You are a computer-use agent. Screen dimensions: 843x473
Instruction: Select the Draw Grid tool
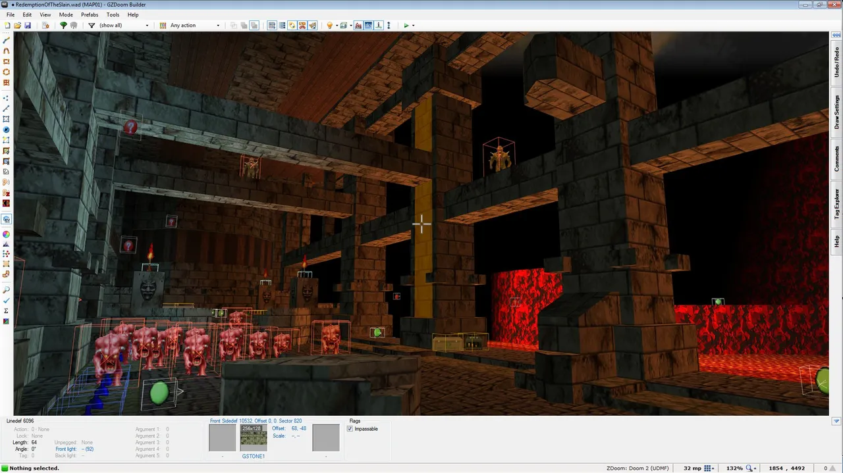[x=7, y=83]
